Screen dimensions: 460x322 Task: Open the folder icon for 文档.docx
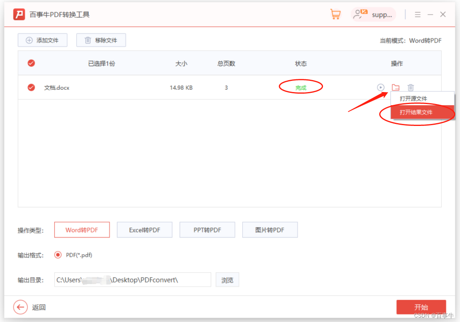pyautogui.click(x=395, y=87)
